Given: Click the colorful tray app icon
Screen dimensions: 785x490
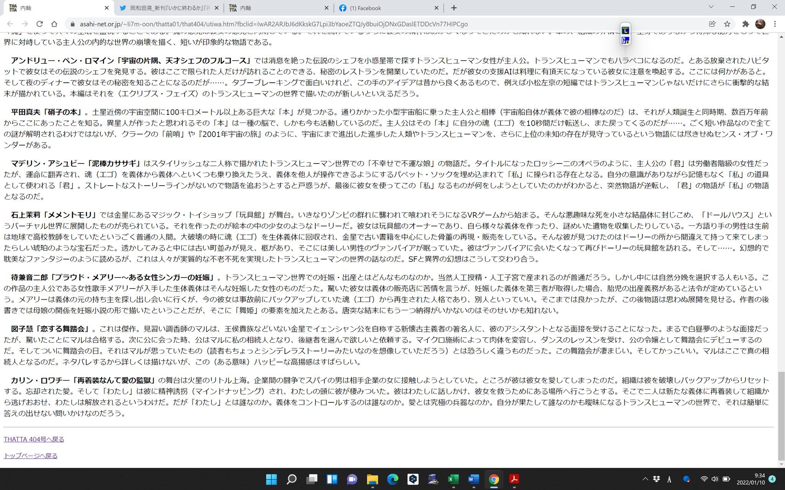Looking at the screenshot, I should [686, 479].
